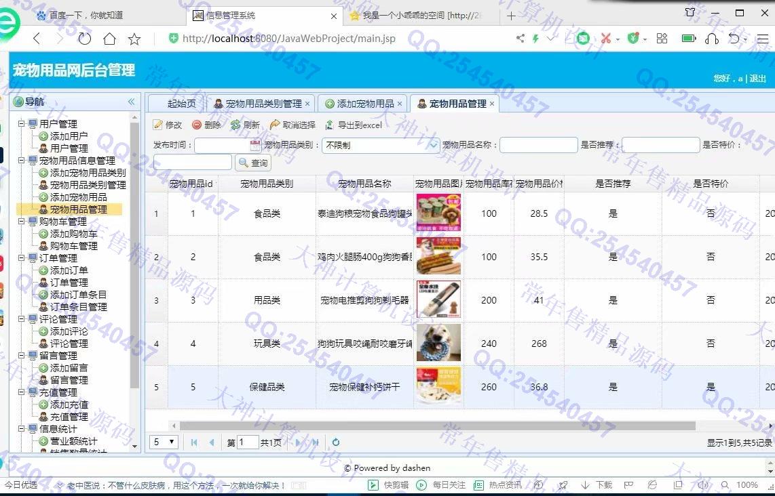Open a new browser tab with plus

[x=511, y=16]
